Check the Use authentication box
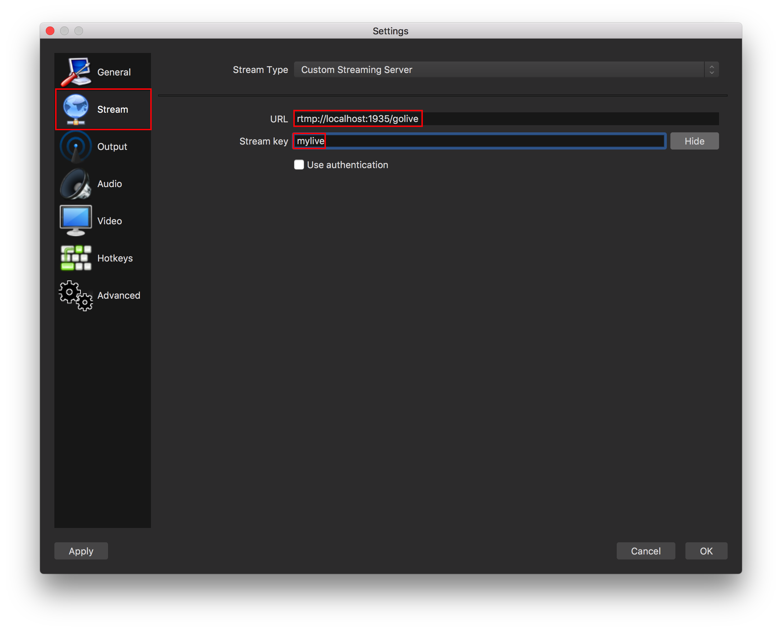 pos(299,164)
